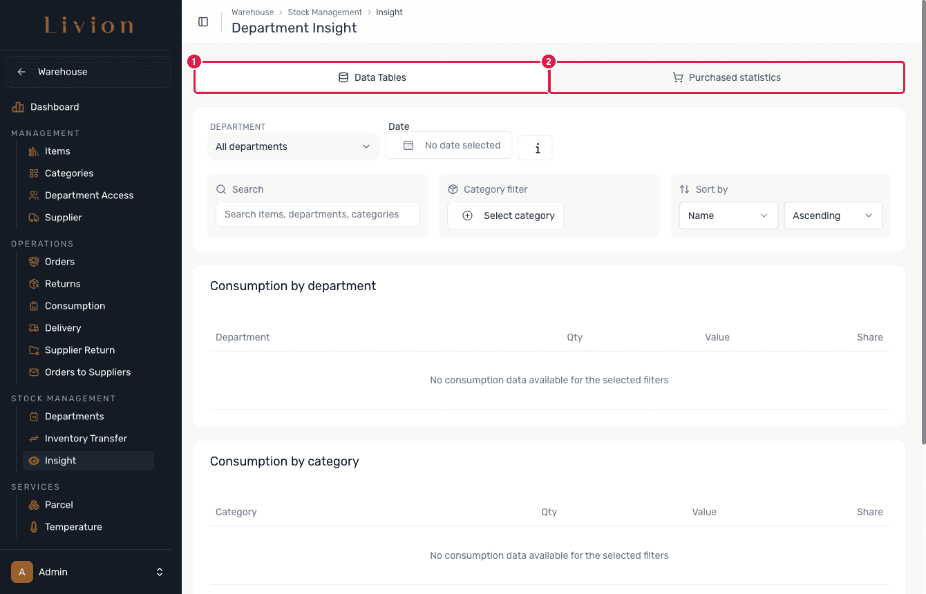
Task: Click the Consumption clipboard icon
Action: click(34, 306)
